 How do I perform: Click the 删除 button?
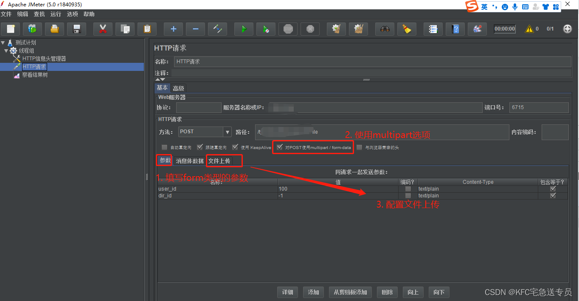click(x=387, y=292)
